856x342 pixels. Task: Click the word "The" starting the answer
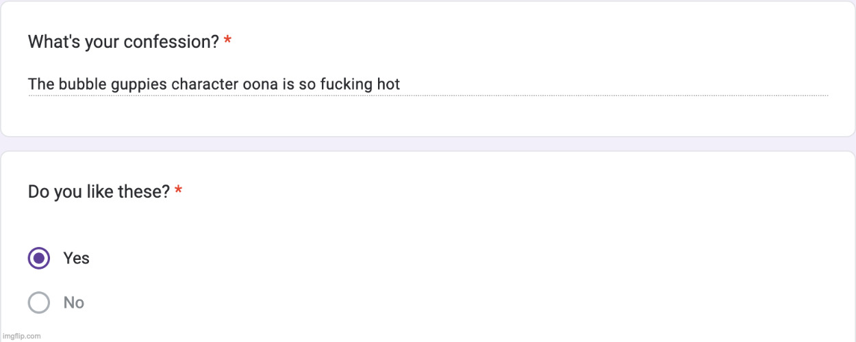click(40, 85)
